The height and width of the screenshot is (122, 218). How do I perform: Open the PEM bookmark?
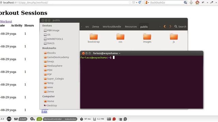click(48, 70)
